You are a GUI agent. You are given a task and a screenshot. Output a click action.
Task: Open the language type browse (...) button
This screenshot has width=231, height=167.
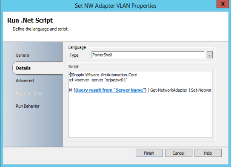(x=210, y=55)
